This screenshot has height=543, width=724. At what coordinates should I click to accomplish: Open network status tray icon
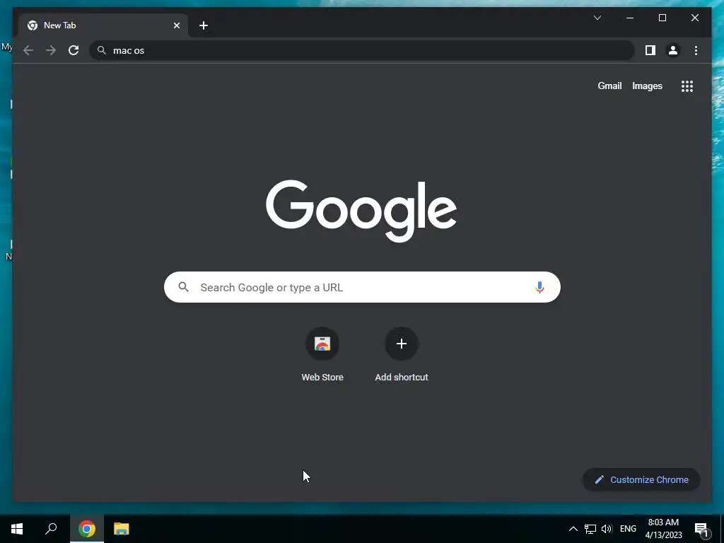(x=590, y=529)
